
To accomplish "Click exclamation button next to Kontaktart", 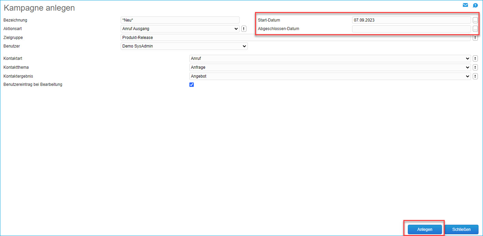I will [475, 58].
